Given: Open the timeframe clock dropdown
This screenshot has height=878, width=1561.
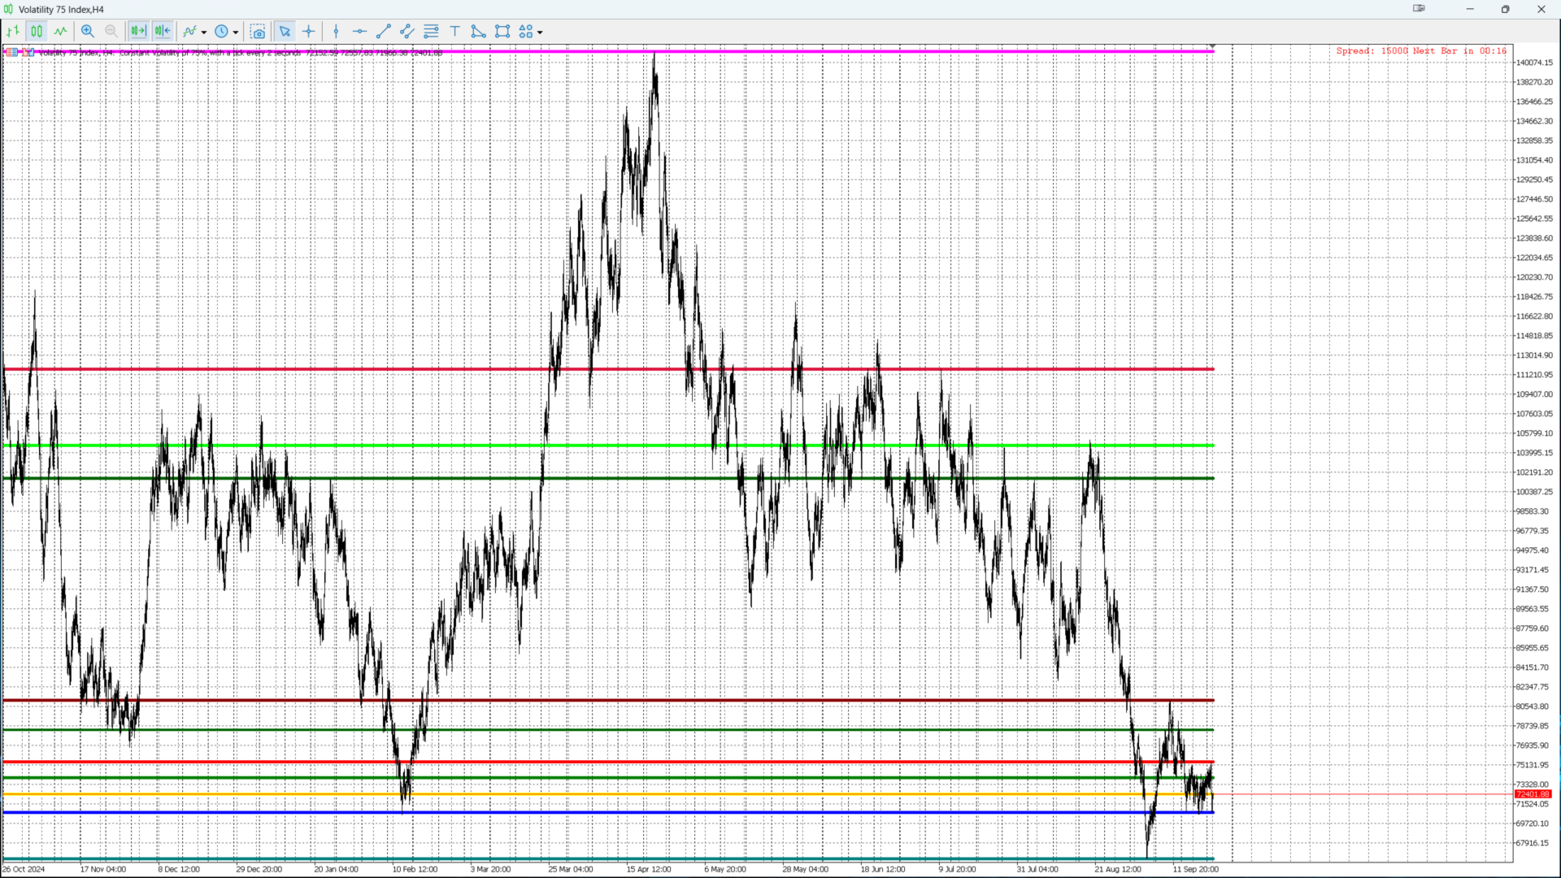Looking at the screenshot, I should tap(222, 31).
